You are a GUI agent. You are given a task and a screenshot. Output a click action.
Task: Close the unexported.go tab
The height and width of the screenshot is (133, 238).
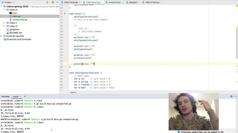[122, 3]
